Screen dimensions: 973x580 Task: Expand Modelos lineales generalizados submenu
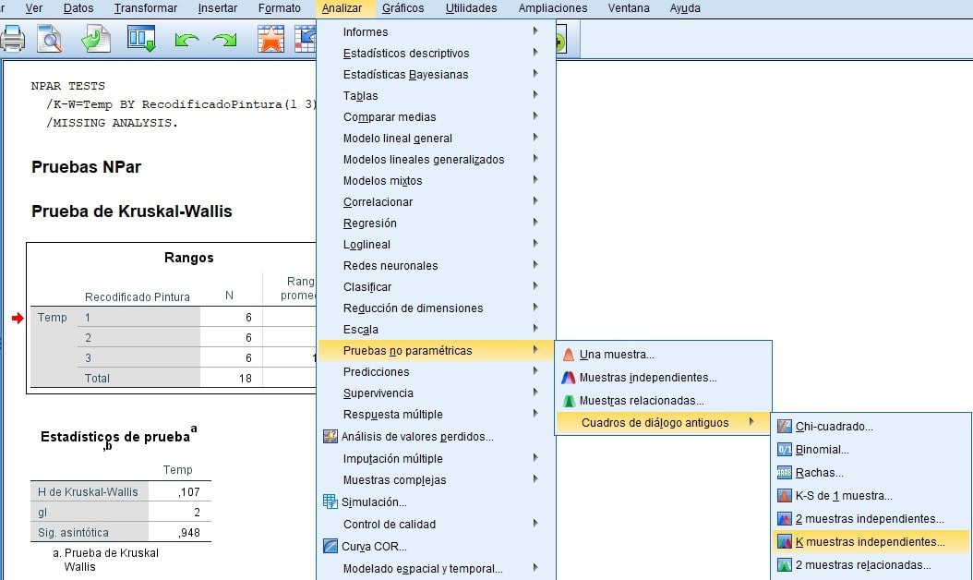click(x=436, y=160)
